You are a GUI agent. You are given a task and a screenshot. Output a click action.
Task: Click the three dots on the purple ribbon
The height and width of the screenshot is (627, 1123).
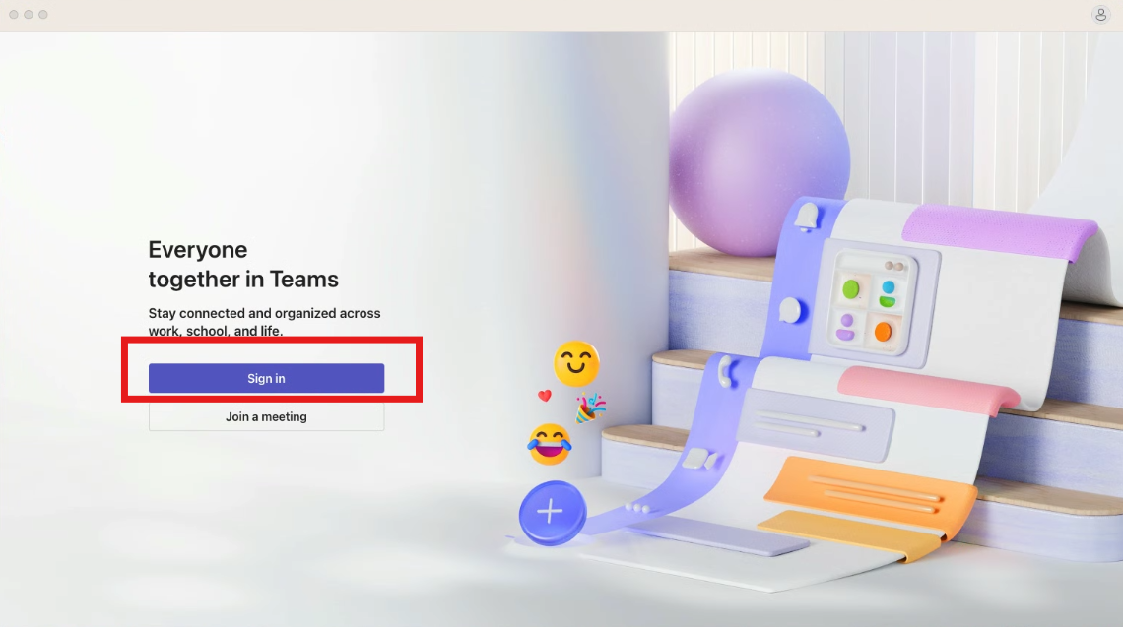(636, 508)
